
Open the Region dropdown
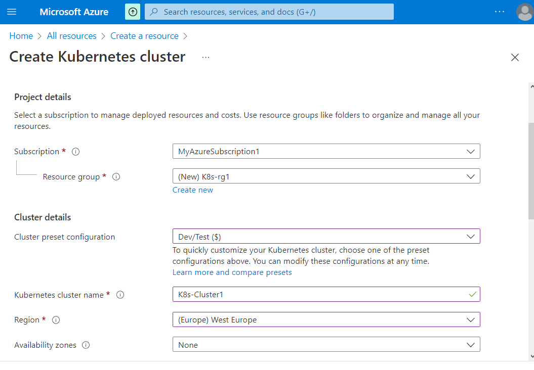[x=326, y=319]
